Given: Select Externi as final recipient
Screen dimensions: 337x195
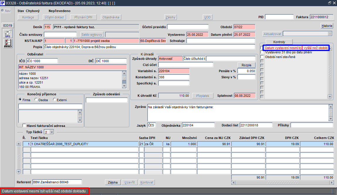Looking at the screenshot, I should (x=55, y=100).
